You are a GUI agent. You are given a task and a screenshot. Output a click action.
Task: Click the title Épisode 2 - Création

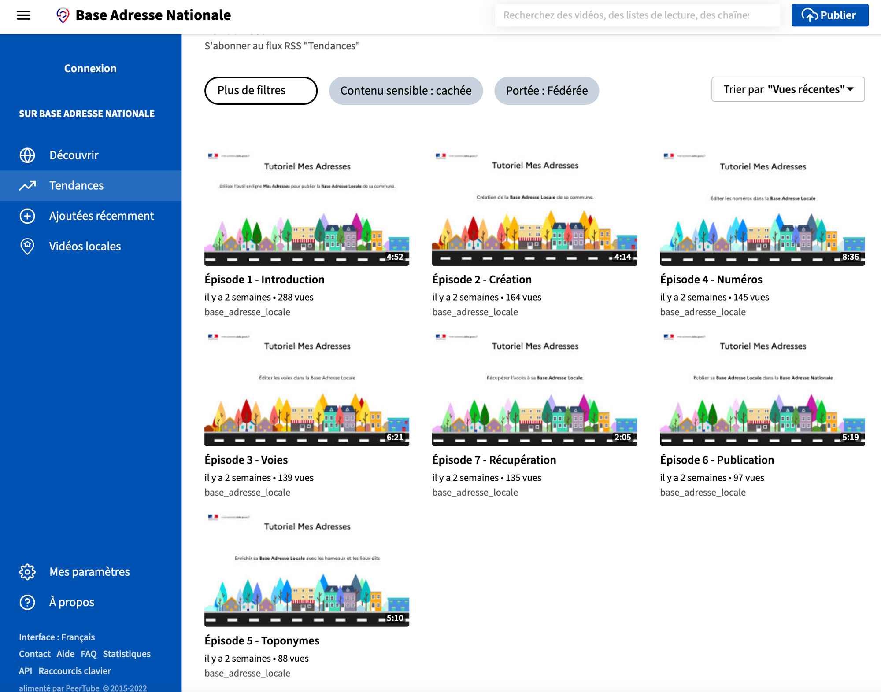[x=482, y=280]
